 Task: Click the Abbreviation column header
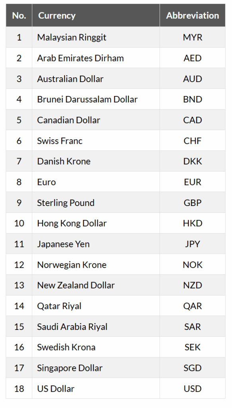click(x=193, y=16)
